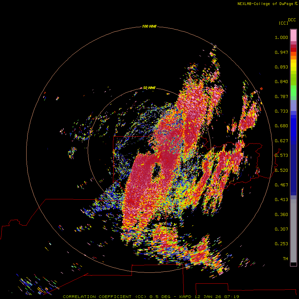Click the 0.893 legend value
The image size is (299, 299).
(281, 67)
